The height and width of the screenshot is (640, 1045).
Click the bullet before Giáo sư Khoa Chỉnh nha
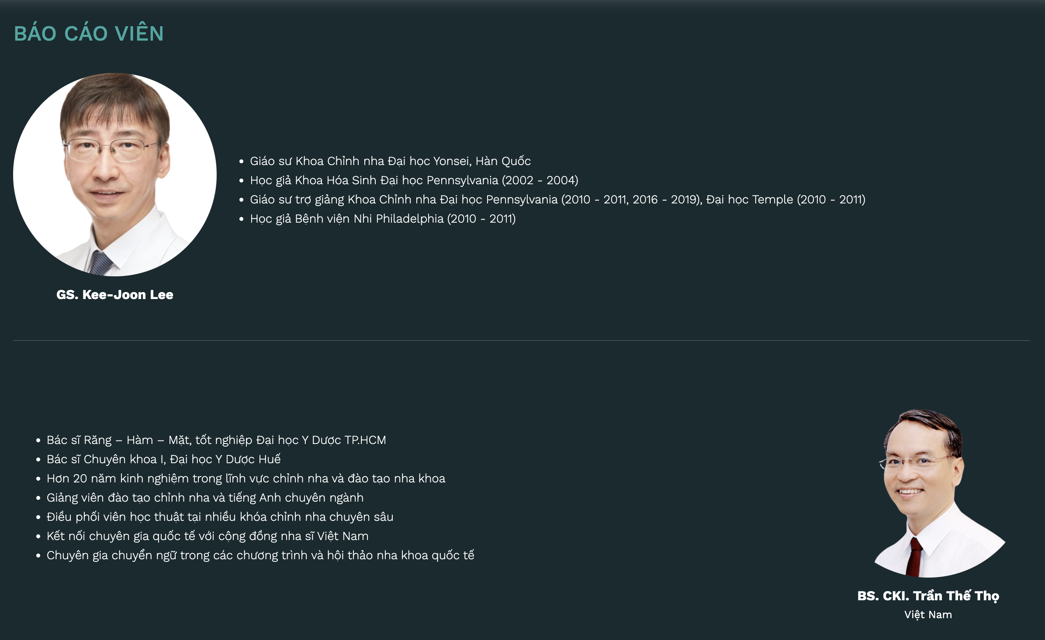pos(241,162)
